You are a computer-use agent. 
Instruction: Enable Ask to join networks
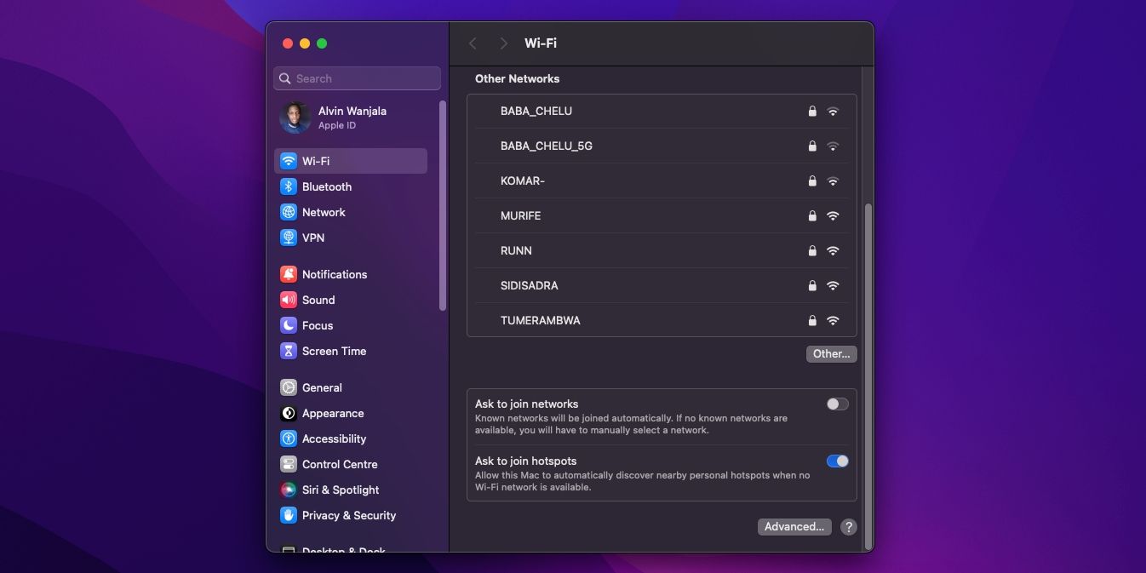click(836, 404)
